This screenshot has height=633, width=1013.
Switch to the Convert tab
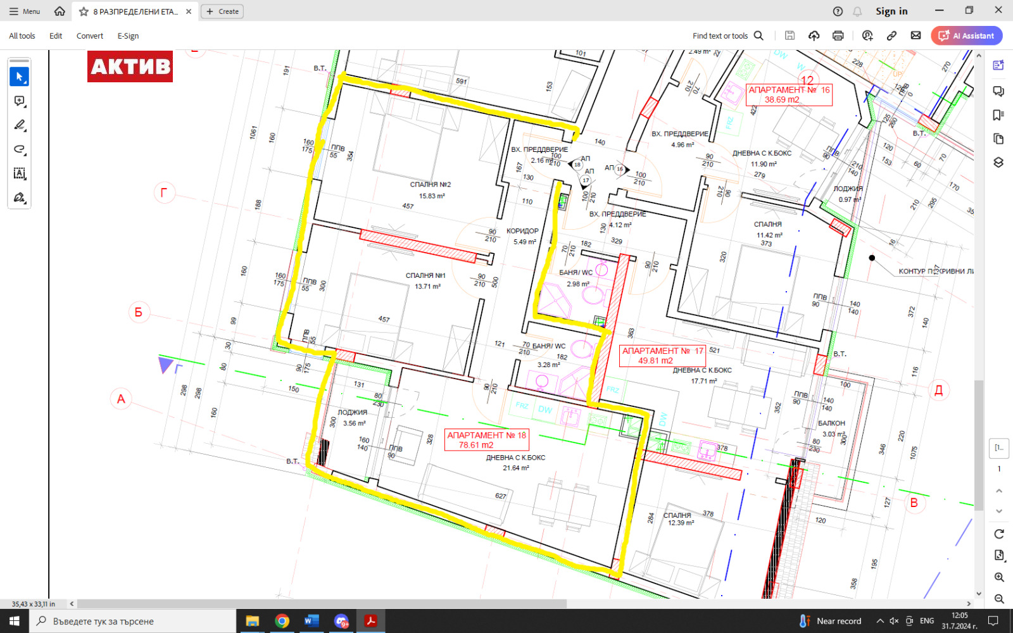[89, 35]
